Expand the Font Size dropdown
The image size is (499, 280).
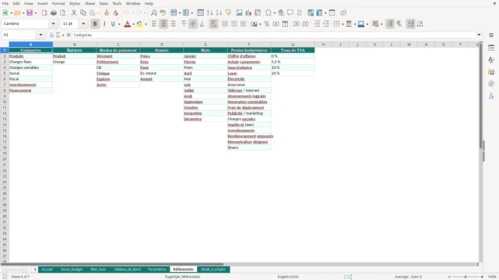[x=83, y=24]
